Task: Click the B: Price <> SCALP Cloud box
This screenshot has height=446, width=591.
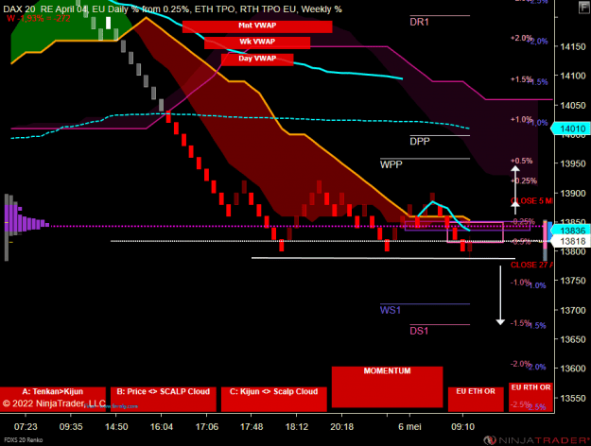Action: tap(164, 400)
